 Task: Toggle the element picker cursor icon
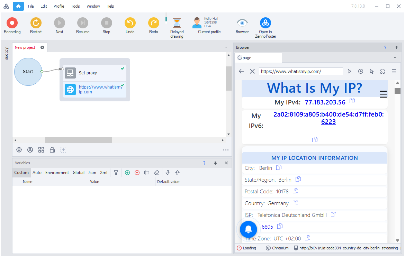(372, 71)
